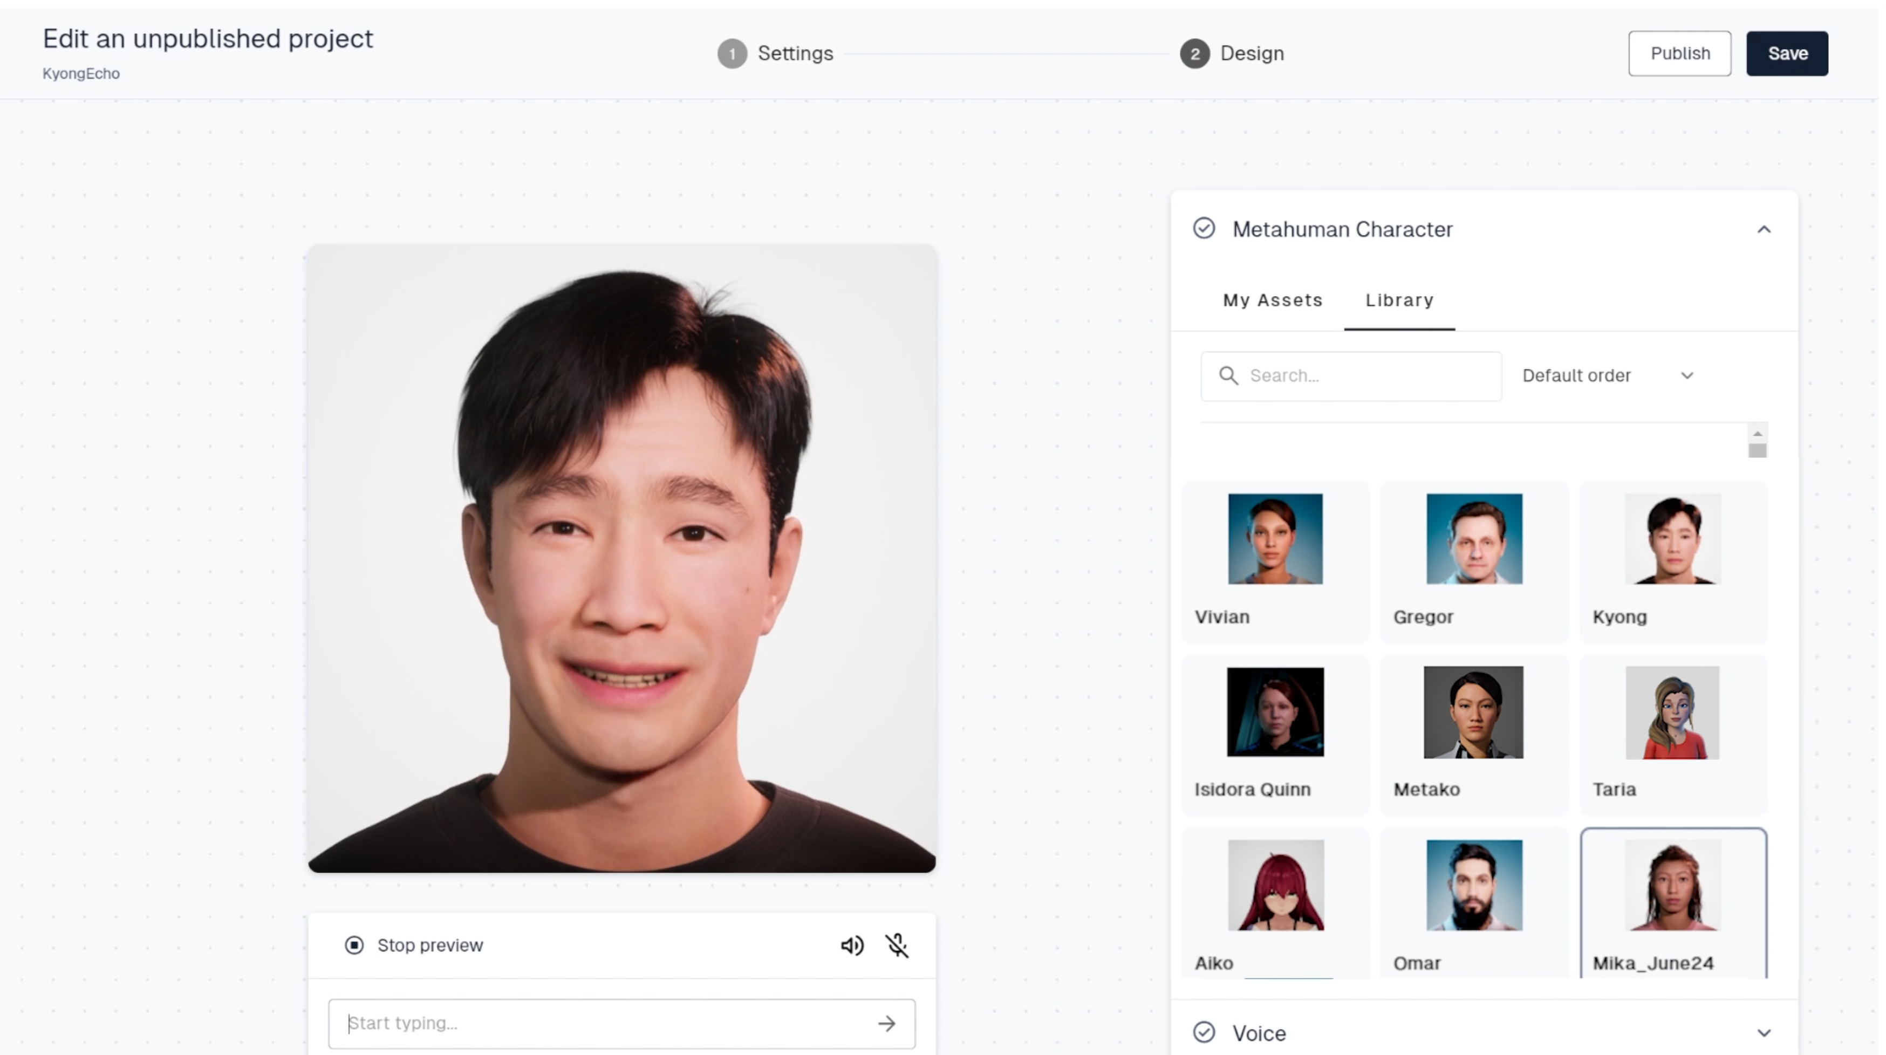Expand the Voice section
Viewport: 1886px width, 1055px height.
(x=1764, y=1033)
